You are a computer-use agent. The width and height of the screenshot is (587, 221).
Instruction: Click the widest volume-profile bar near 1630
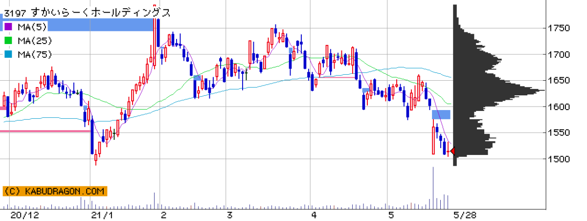(x=500, y=90)
